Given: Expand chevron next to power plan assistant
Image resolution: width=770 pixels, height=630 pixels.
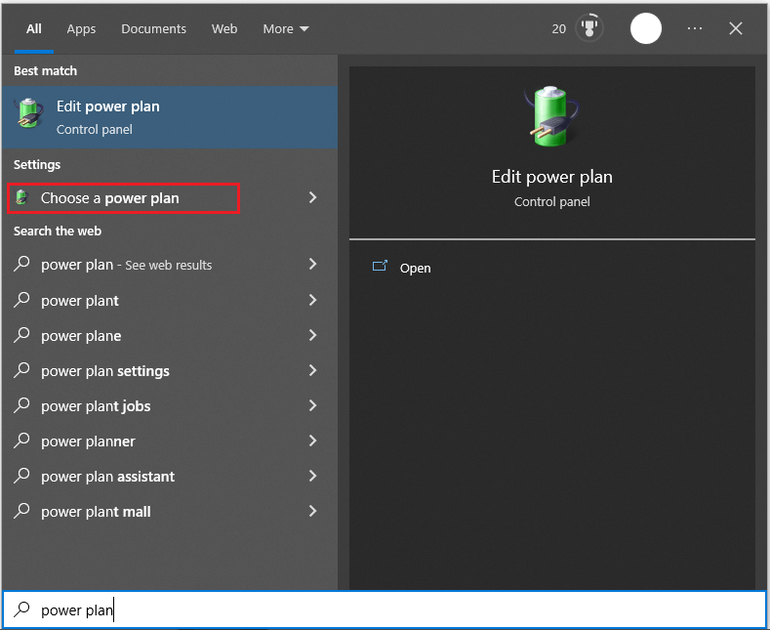Looking at the screenshot, I should pos(312,476).
